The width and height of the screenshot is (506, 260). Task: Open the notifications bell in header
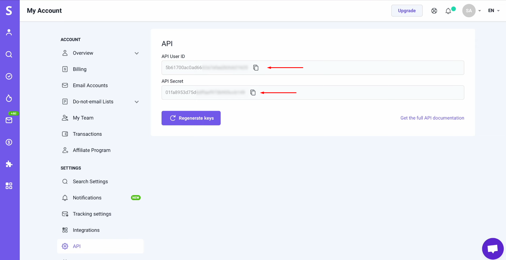pyautogui.click(x=448, y=11)
